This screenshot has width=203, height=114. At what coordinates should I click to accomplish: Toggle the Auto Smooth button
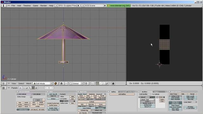53,94
